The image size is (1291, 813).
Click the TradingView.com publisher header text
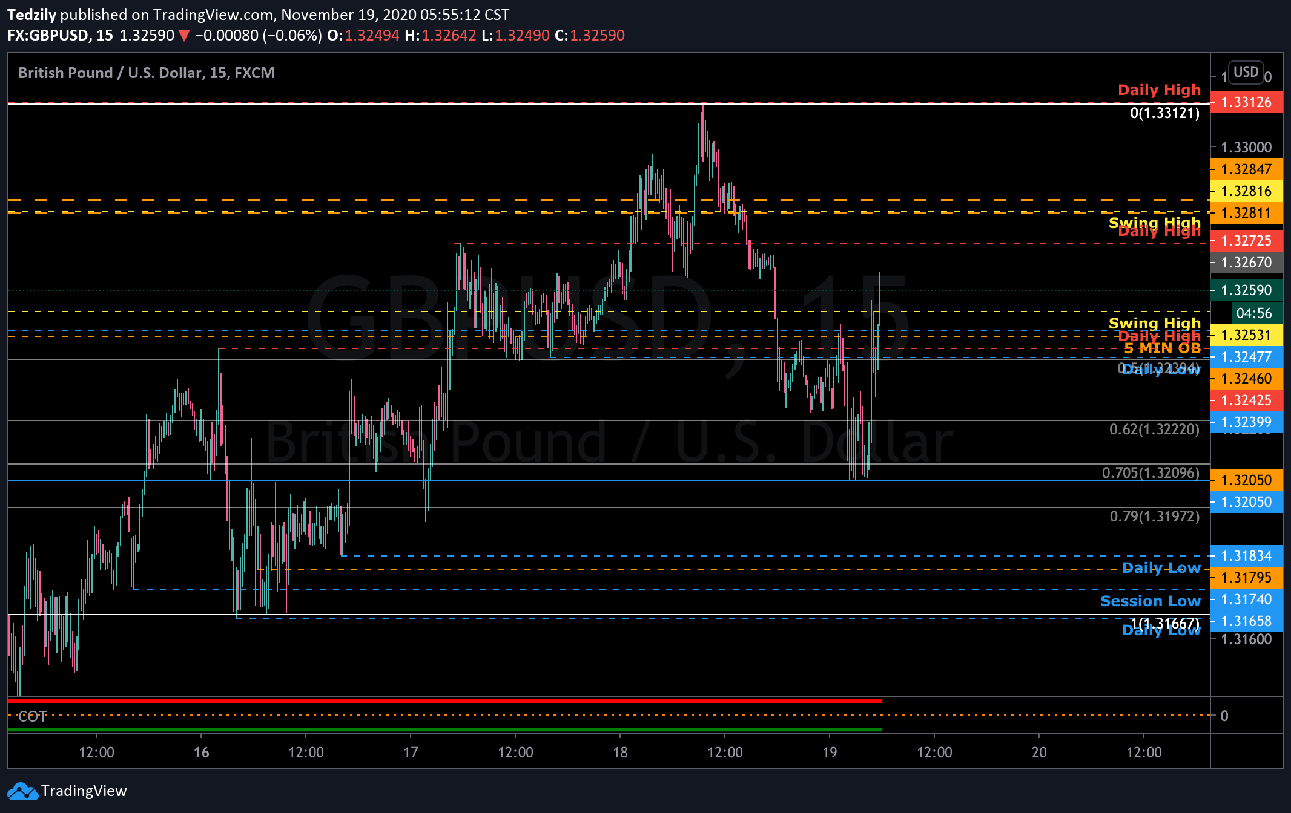coord(213,15)
